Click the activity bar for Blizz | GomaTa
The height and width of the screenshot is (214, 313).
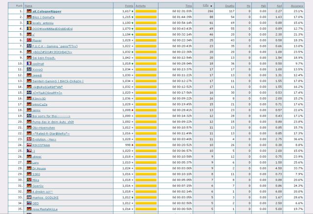146,17
